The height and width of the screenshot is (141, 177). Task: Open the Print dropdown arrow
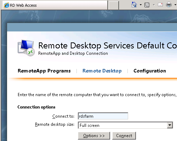pyautogui.click(x=175, y=5)
